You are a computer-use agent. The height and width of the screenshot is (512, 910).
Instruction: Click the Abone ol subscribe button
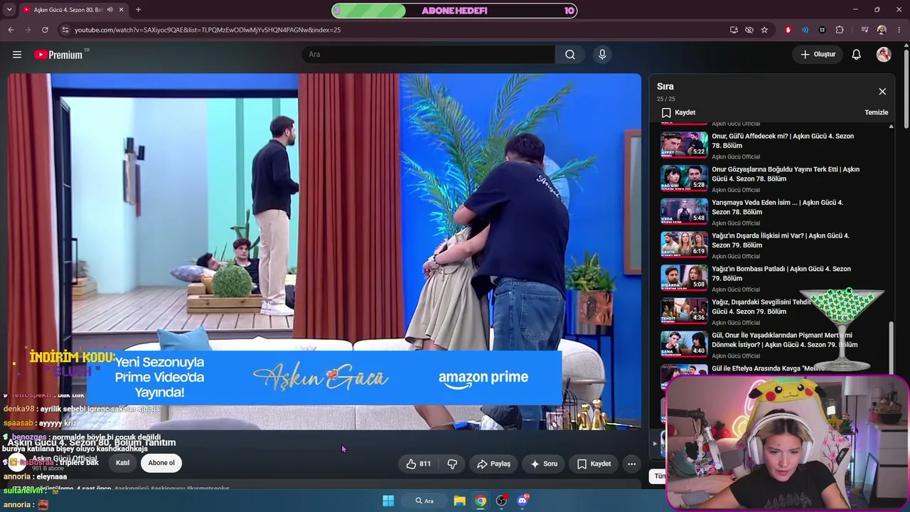(161, 463)
